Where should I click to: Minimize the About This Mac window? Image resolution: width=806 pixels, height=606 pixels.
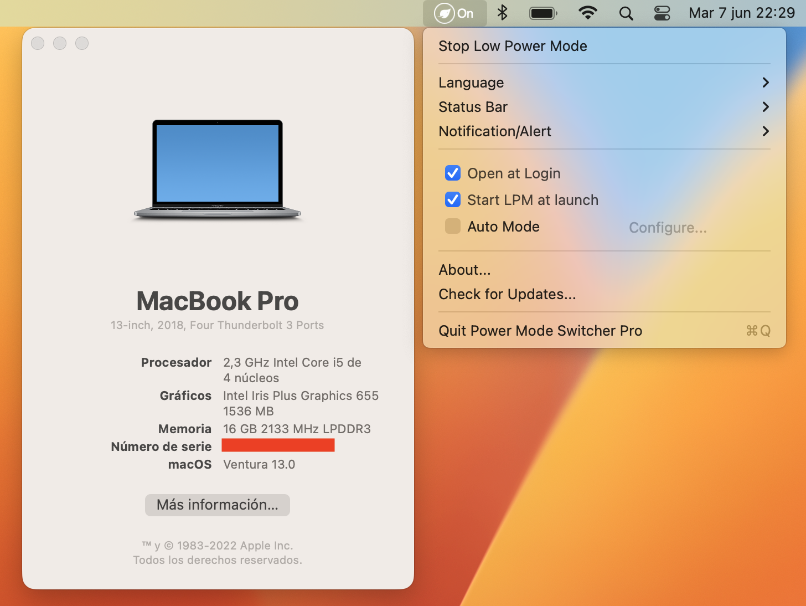click(60, 43)
